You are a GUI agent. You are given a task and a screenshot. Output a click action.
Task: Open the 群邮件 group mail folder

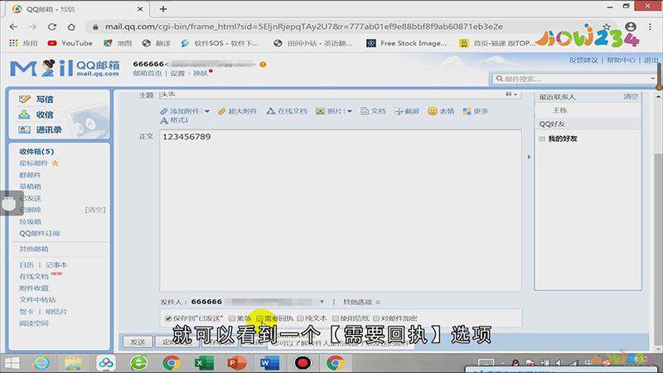pos(30,175)
